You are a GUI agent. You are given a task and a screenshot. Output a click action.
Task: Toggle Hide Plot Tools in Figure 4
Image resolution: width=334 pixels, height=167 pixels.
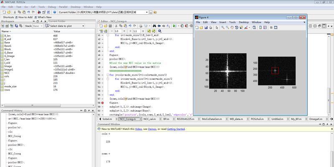[x=271, y=28]
